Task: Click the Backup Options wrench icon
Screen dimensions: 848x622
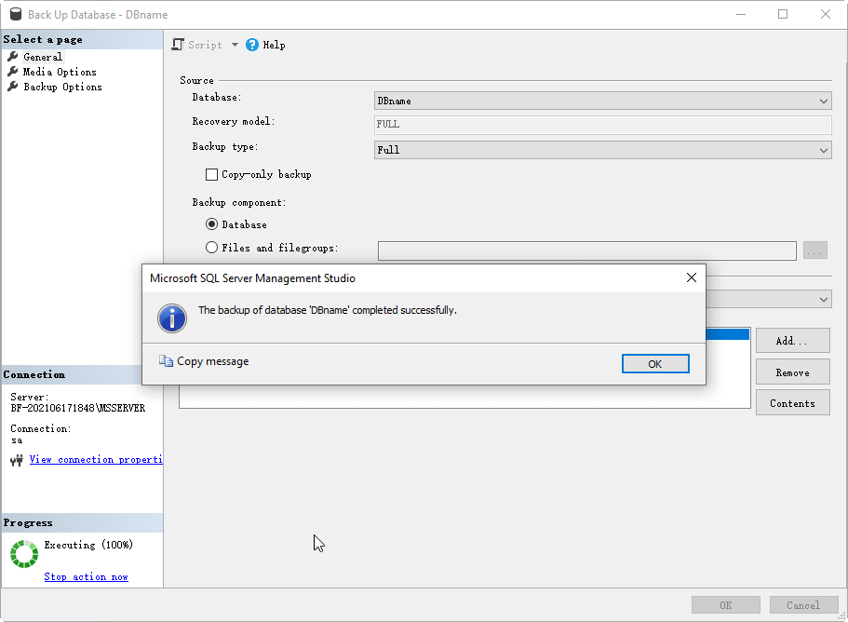Action: pos(13,87)
